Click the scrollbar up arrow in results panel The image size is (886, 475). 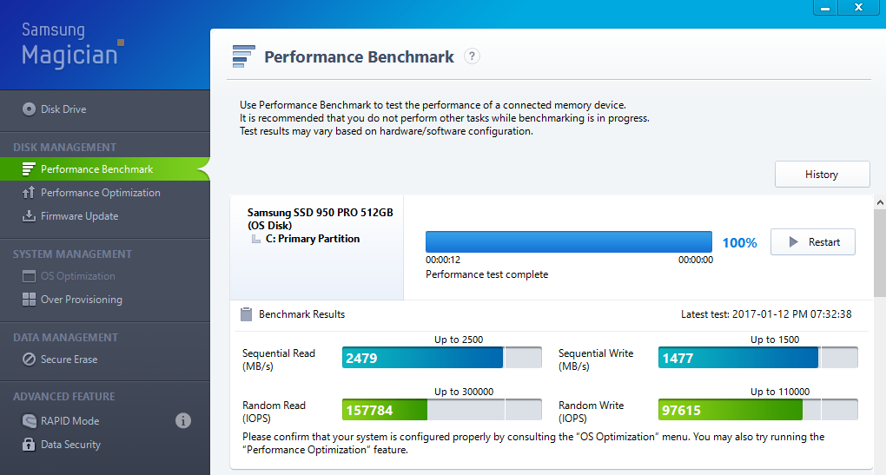click(x=880, y=201)
